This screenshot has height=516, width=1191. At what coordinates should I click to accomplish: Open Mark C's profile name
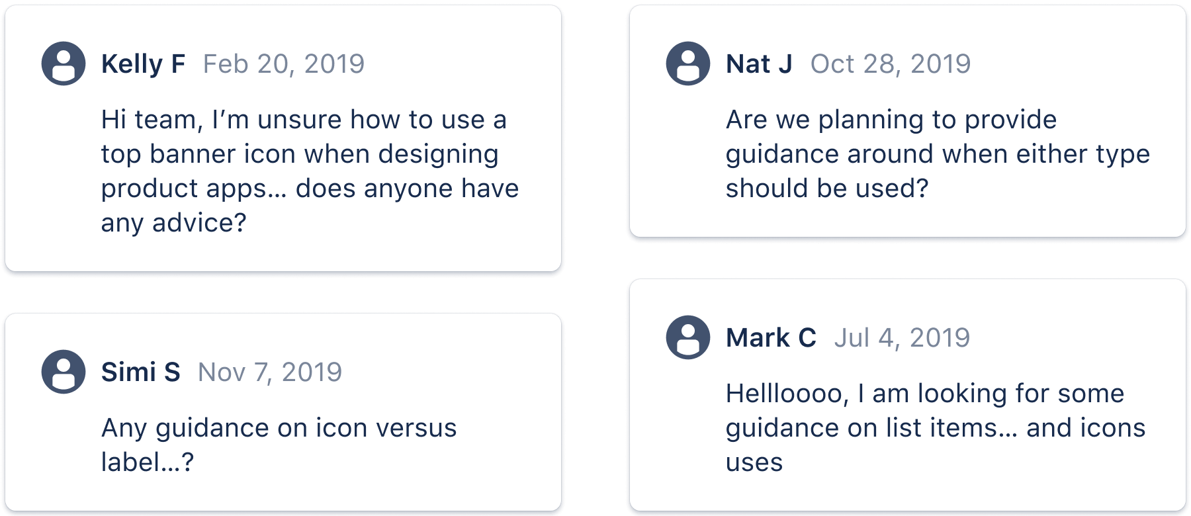pos(771,338)
